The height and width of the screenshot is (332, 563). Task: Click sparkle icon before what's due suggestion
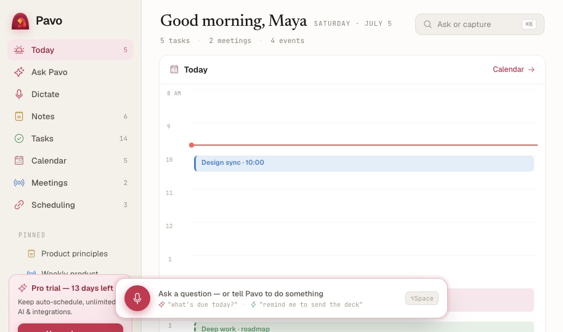click(162, 304)
